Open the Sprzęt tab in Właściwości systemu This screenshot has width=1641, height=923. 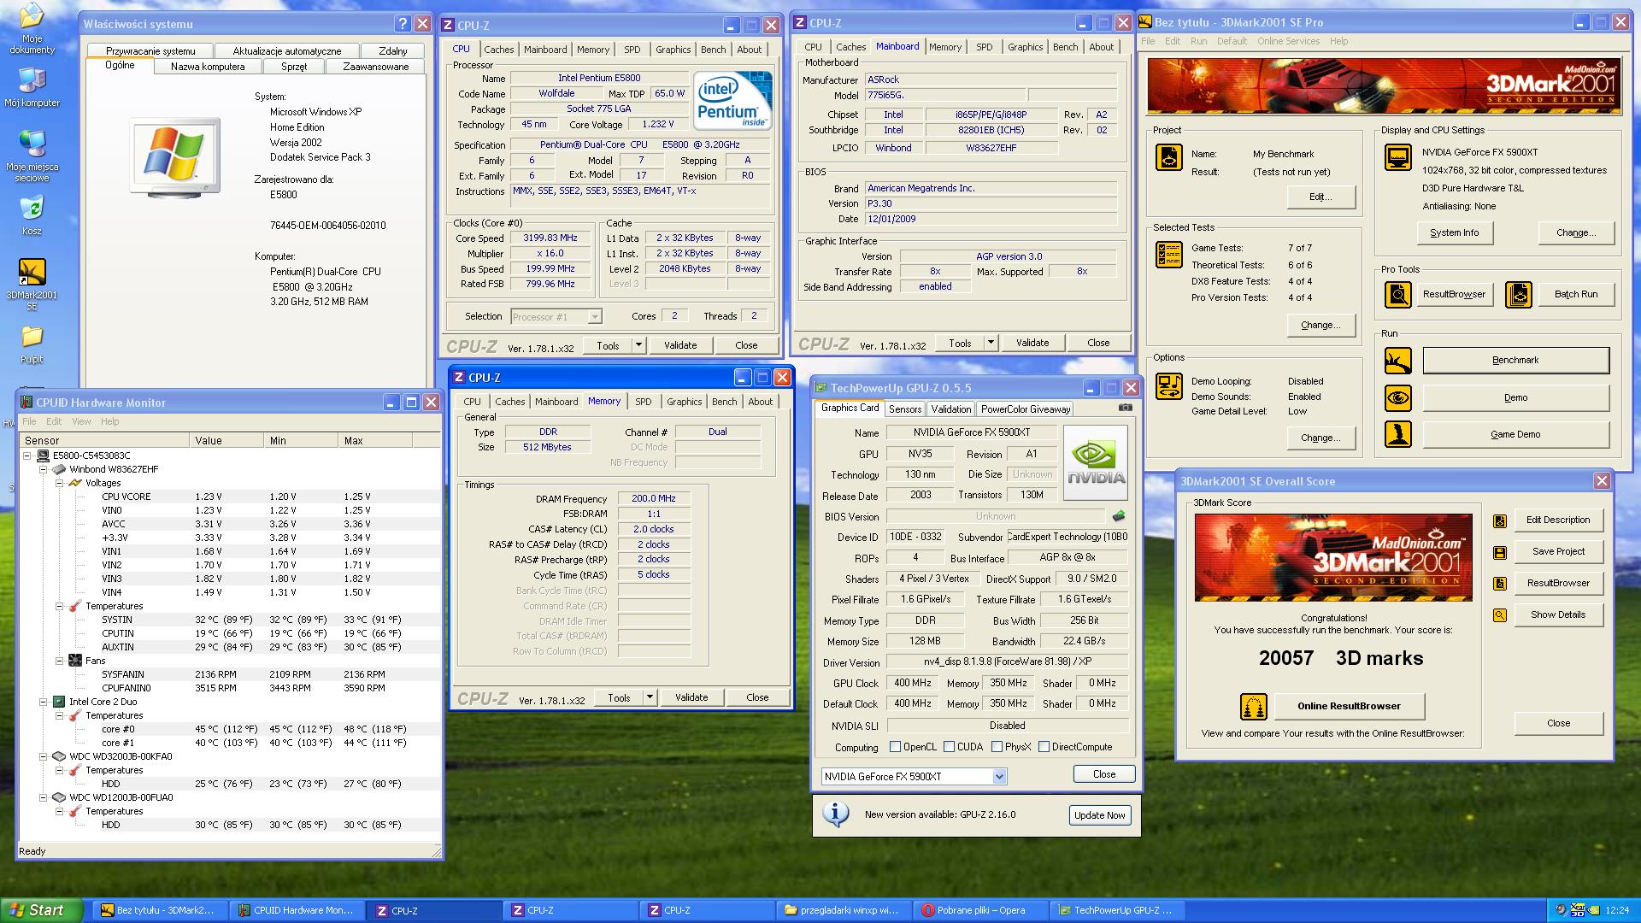(x=294, y=67)
